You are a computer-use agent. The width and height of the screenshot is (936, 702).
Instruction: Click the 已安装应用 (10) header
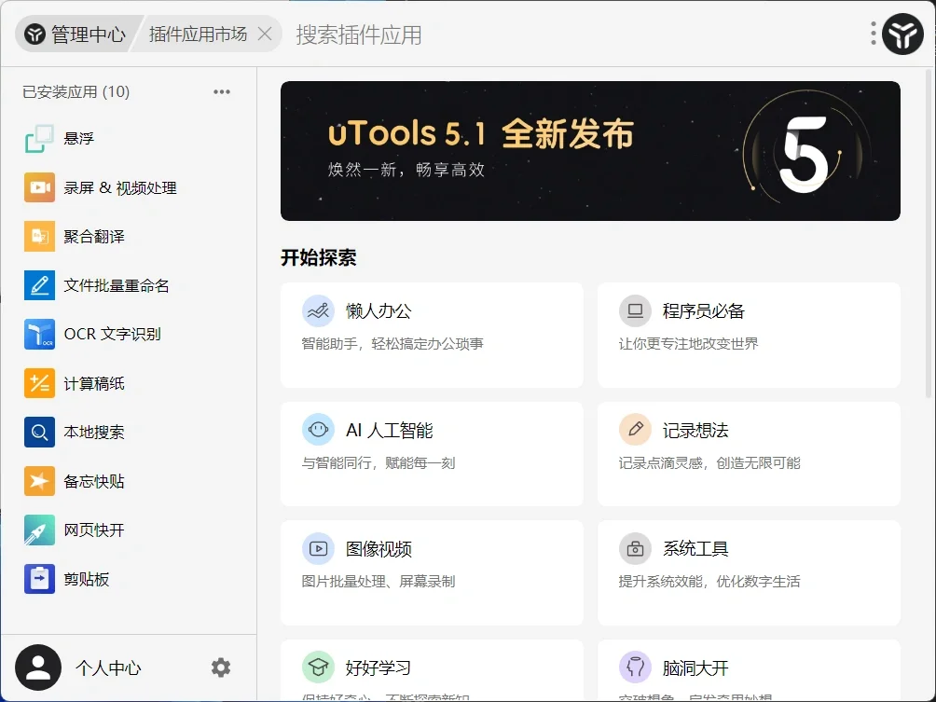click(76, 92)
